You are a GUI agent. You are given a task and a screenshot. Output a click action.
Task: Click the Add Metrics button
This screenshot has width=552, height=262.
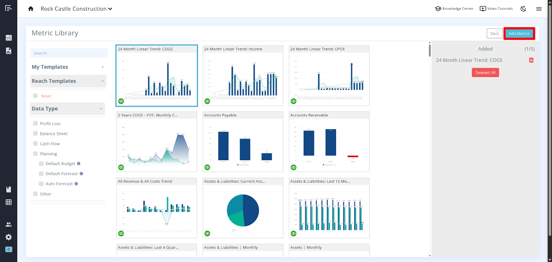(519, 33)
